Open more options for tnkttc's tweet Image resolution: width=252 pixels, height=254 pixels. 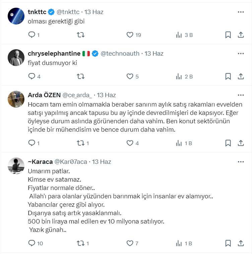(241, 12)
